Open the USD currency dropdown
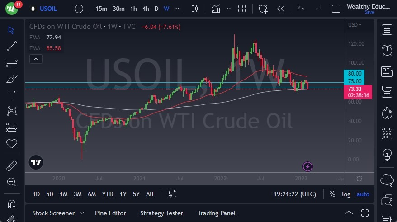Screen dimensions: 397x222 (x=354, y=25)
